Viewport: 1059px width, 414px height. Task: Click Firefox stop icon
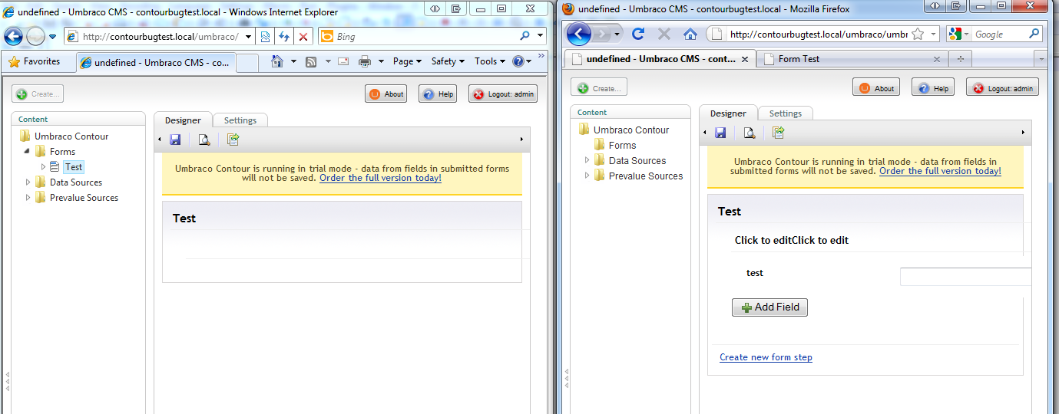tap(664, 34)
